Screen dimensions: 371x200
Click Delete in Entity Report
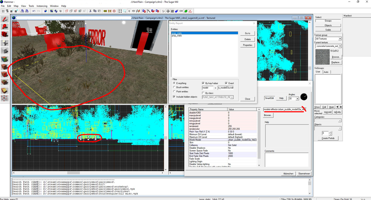coord(248,39)
